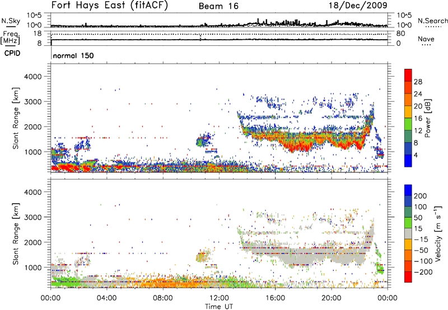448x310 pixels.
Task: Click 'Slant Range [km]' label of velocity panel
Action: (16, 233)
